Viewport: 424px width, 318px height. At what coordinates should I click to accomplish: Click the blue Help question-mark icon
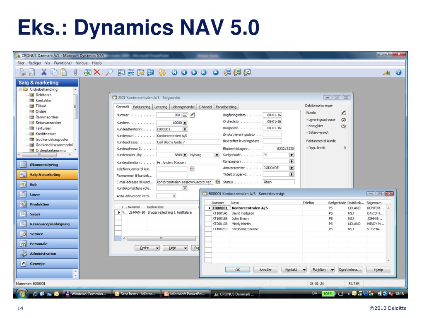pyautogui.click(x=398, y=72)
